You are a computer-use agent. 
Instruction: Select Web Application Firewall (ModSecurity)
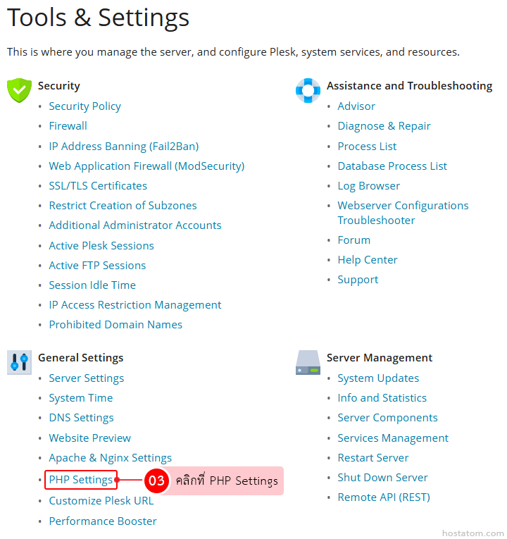(146, 166)
